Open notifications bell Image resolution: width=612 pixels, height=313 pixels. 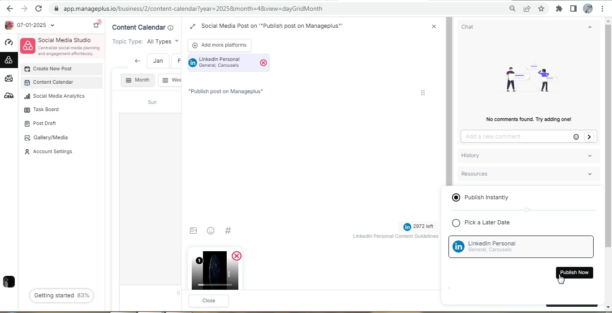[x=96, y=25]
